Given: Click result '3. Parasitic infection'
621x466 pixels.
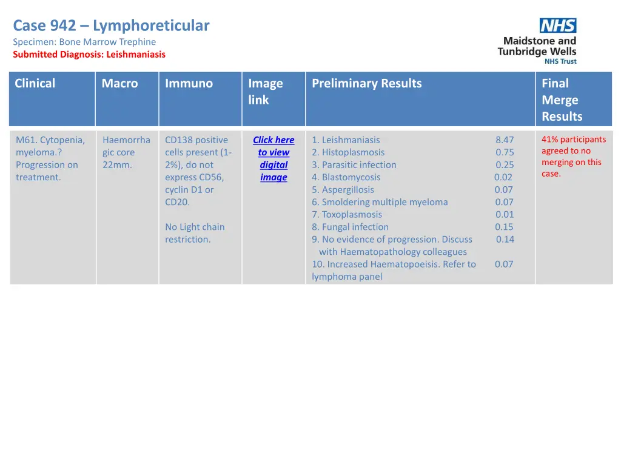Looking at the screenshot, I should [x=354, y=165].
